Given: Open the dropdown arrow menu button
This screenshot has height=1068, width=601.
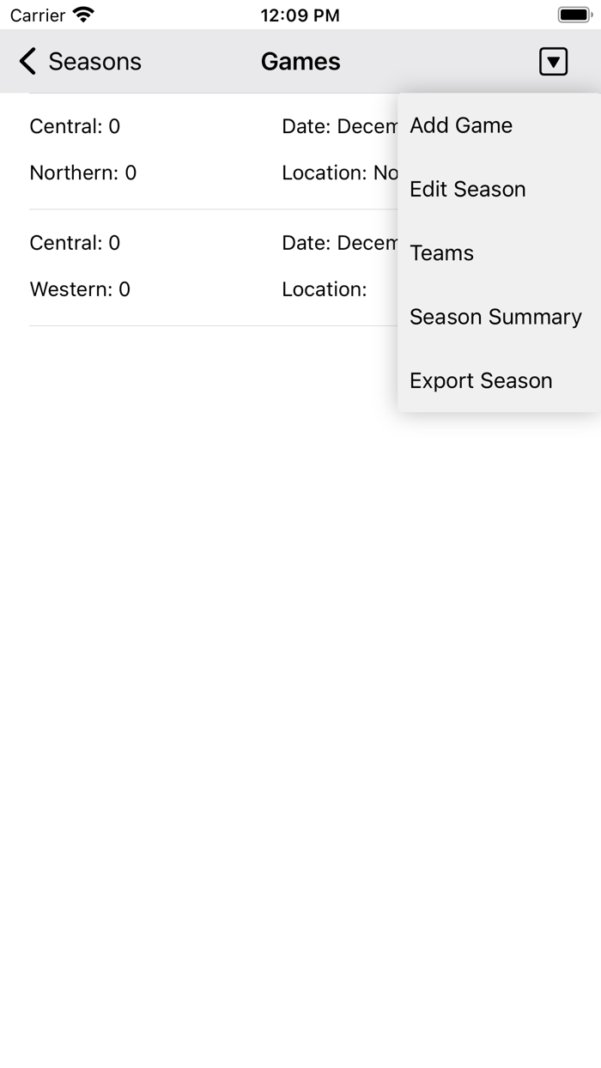Looking at the screenshot, I should (x=554, y=61).
